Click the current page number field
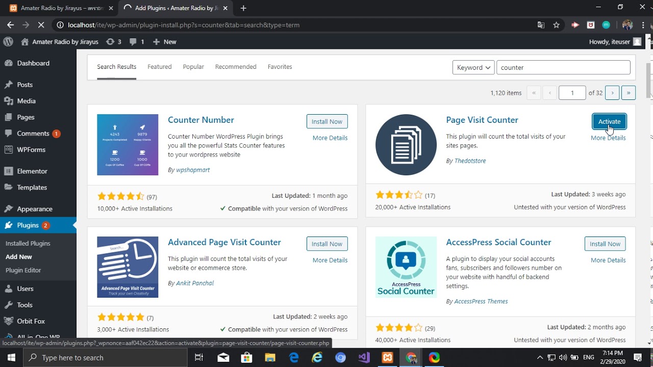 (572, 93)
